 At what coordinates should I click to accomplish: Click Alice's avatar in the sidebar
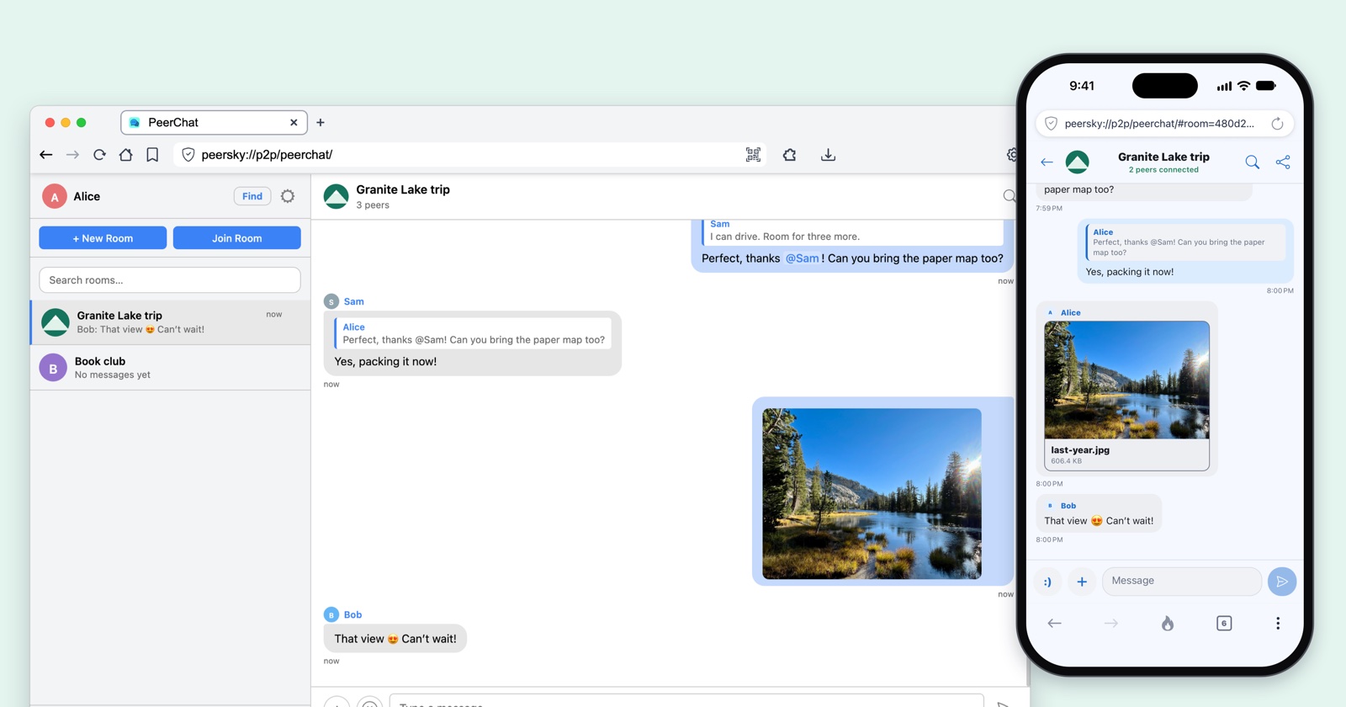point(55,197)
